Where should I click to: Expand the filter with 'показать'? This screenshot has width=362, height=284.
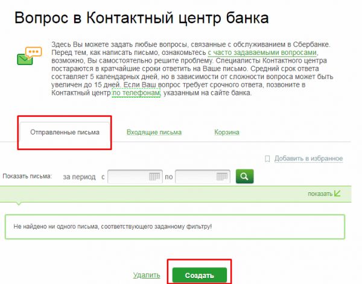[x=324, y=194]
